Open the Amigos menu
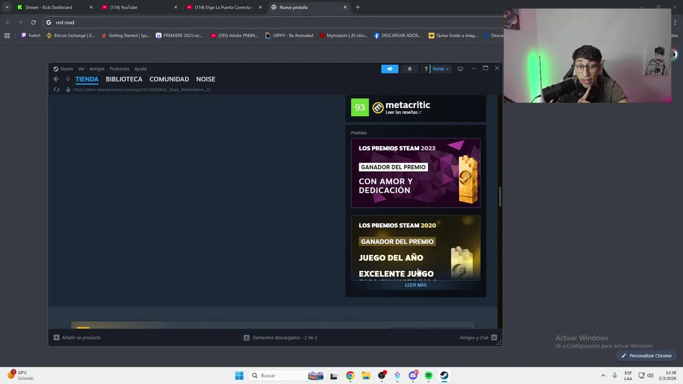 pyautogui.click(x=97, y=69)
